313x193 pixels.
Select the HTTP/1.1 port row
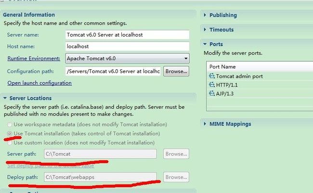(x=260, y=85)
